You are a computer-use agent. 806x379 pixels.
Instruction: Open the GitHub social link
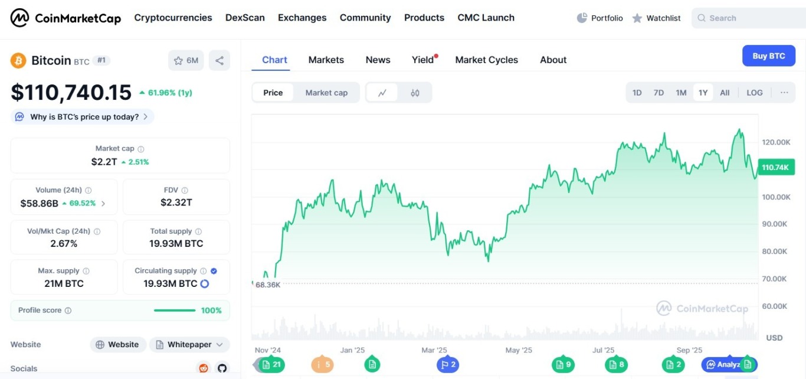[222, 368]
